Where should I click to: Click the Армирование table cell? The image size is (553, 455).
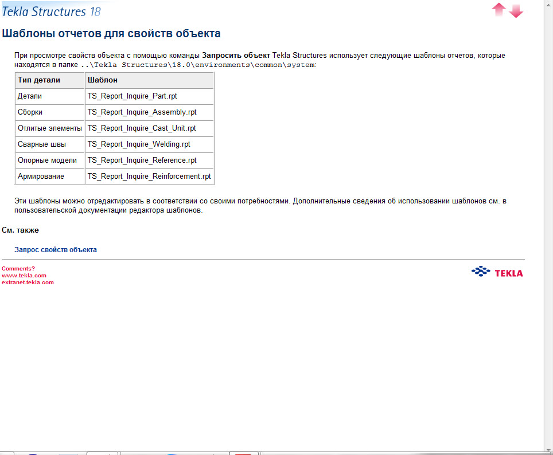click(50, 176)
